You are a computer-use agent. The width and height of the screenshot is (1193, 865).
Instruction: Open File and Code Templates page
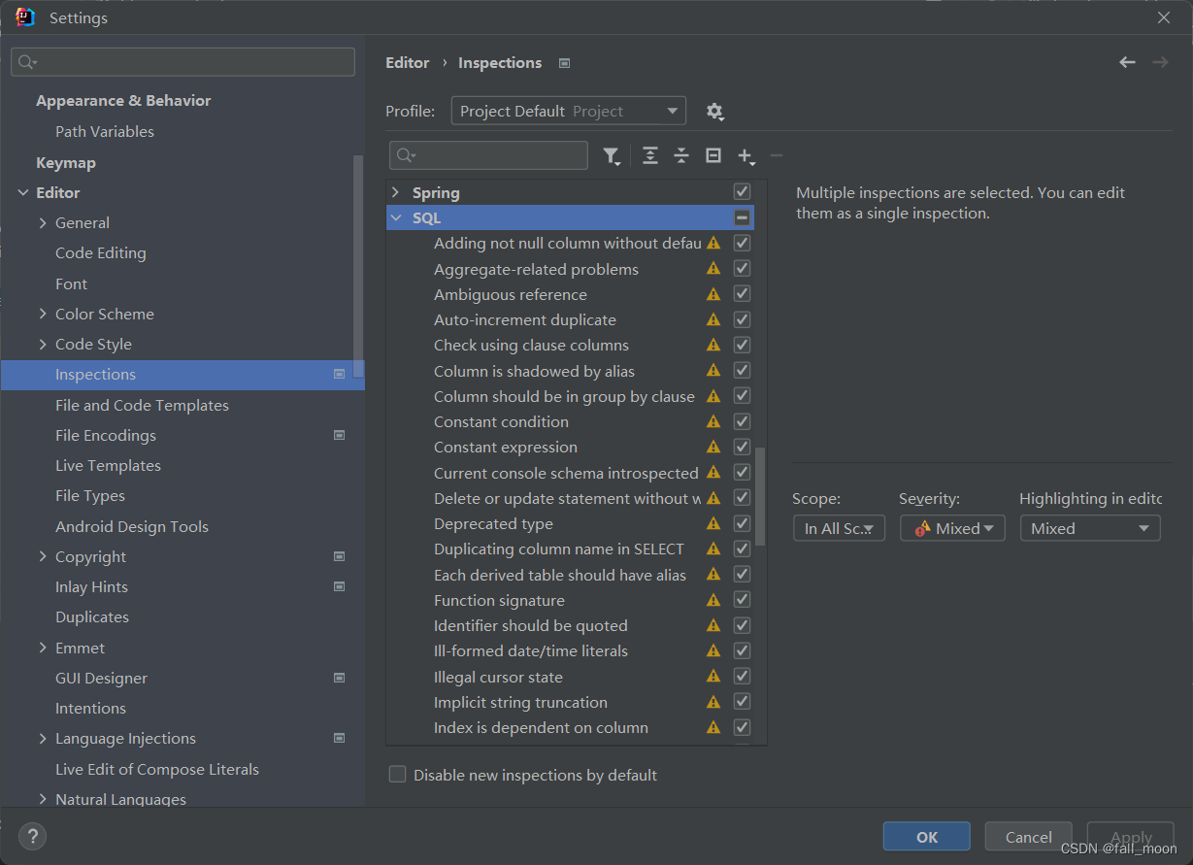pos(142,405)
